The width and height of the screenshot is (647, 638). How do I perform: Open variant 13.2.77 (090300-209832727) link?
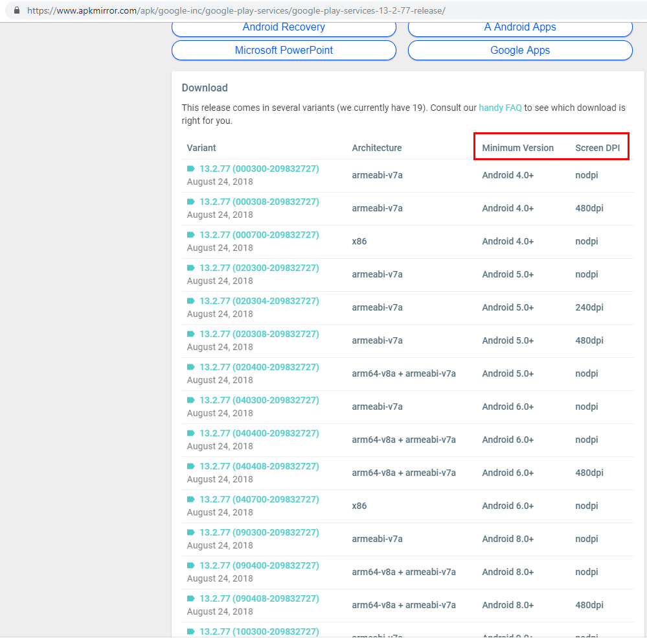coord(259,532)
